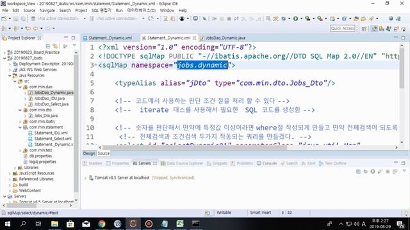The width and height of the screenshot is (410, 230).
Task: Fold the sqlMap element on line 3
Action: (x=95, y=65)
